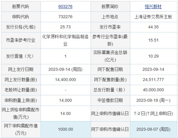Click the 上市地点 label
The height and width of the screenshot is (138, 178).
tap(110, 17)
